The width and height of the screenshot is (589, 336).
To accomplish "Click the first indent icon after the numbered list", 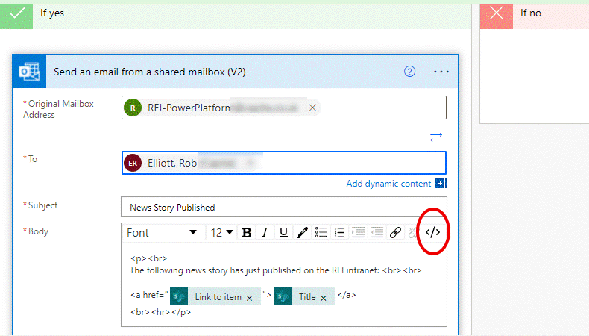I will [x=358, y=232].
